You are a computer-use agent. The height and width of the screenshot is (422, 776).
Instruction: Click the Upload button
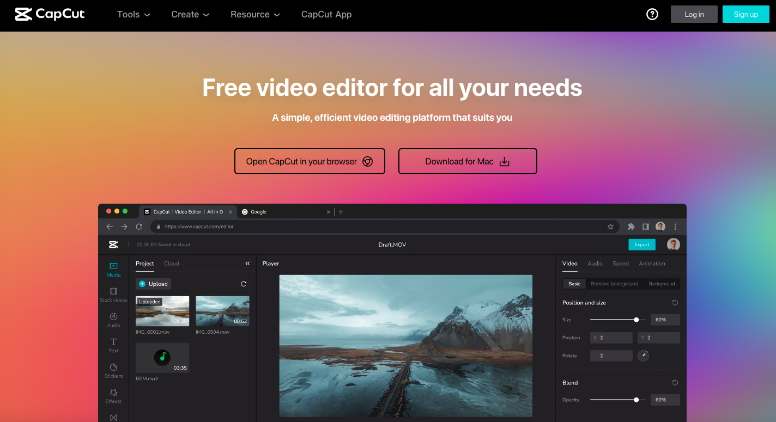point(154,284)
